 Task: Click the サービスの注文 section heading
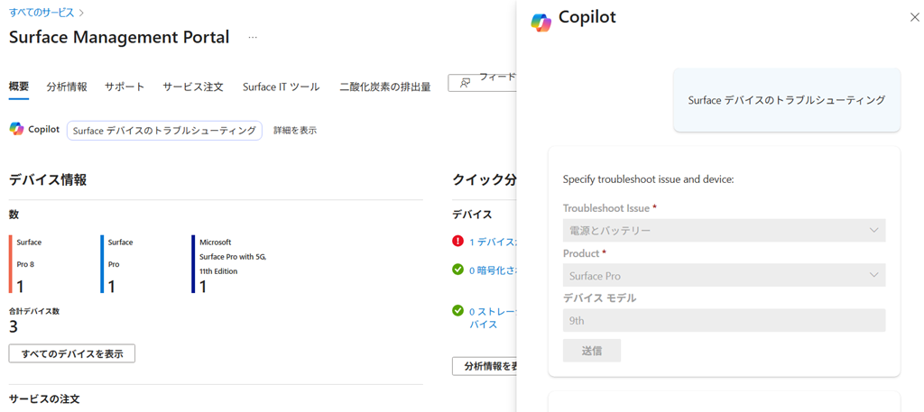point(44,399)
